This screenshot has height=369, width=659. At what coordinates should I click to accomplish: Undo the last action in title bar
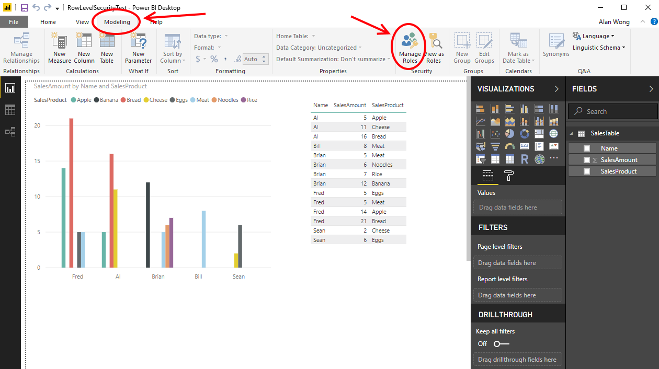click(x=36, y=8)
